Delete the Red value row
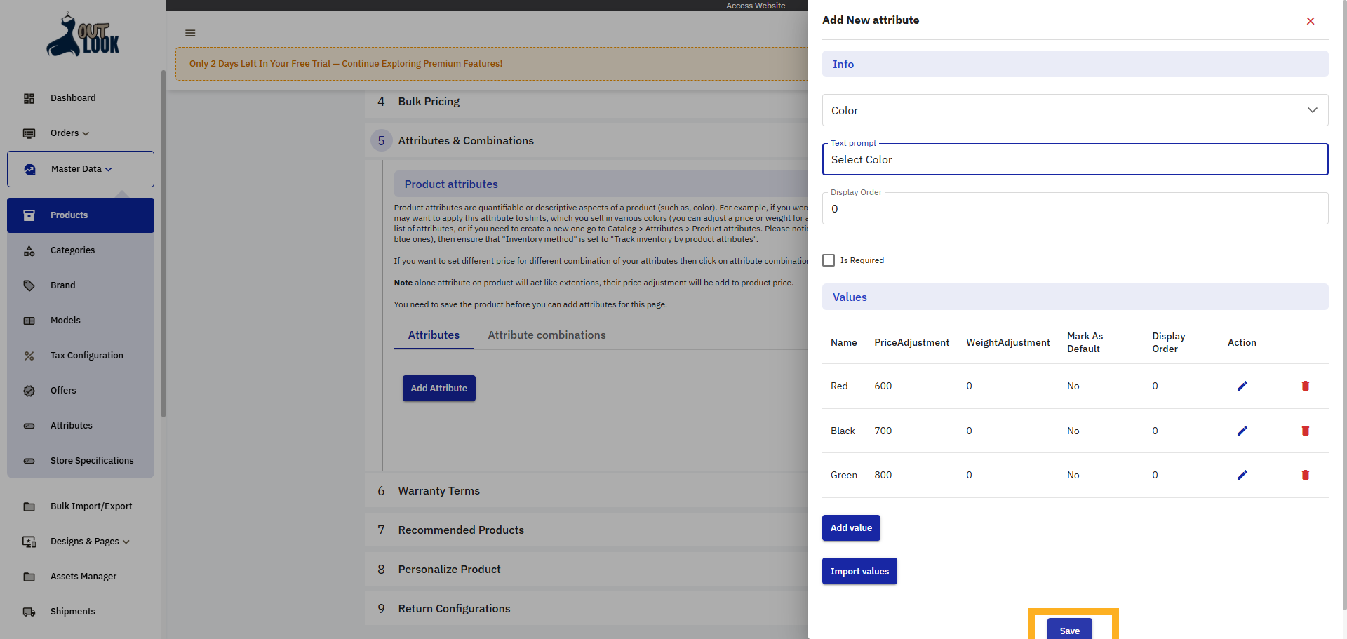Image resolution: width=1347 pixels, height=639 pixels. (x=1305, y=386)
